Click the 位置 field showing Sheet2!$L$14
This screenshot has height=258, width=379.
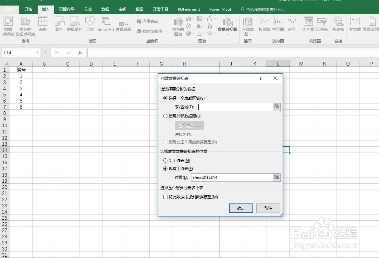pyautogui.click(x=232, y=177)
